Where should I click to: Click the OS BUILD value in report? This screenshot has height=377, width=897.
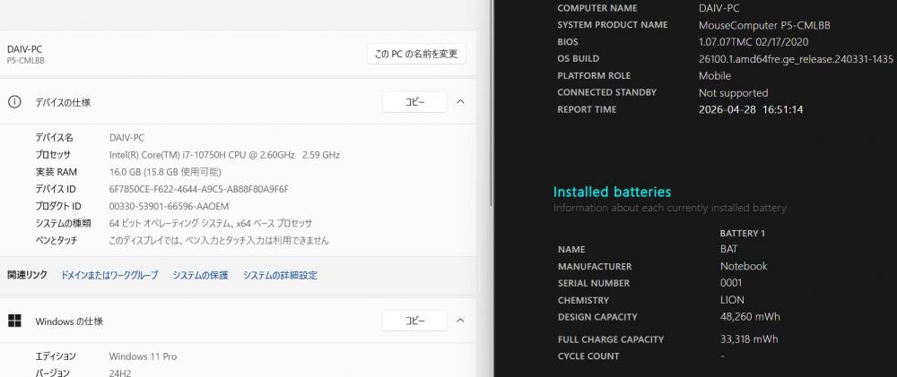pos(796,59)
